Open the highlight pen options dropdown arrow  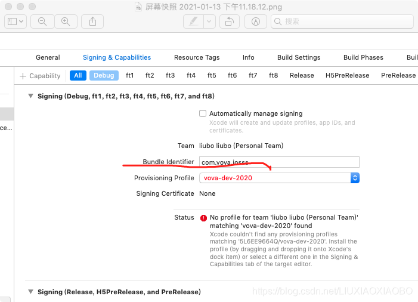209,21
